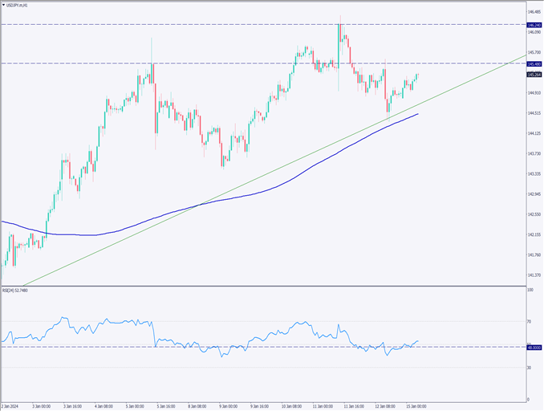Viewport: 544px width, 411px height.
Task: Select the 146.240 horizontal line price tag
Action: 533,25
